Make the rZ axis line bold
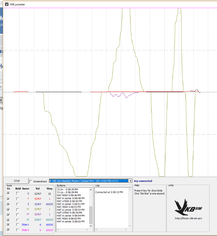Image resolution: width=217 pixels, height=236 pixels. click(x=18, y=220)
